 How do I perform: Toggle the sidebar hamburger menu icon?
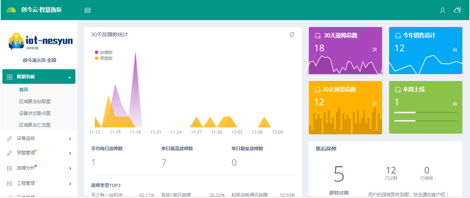[88, 10]
